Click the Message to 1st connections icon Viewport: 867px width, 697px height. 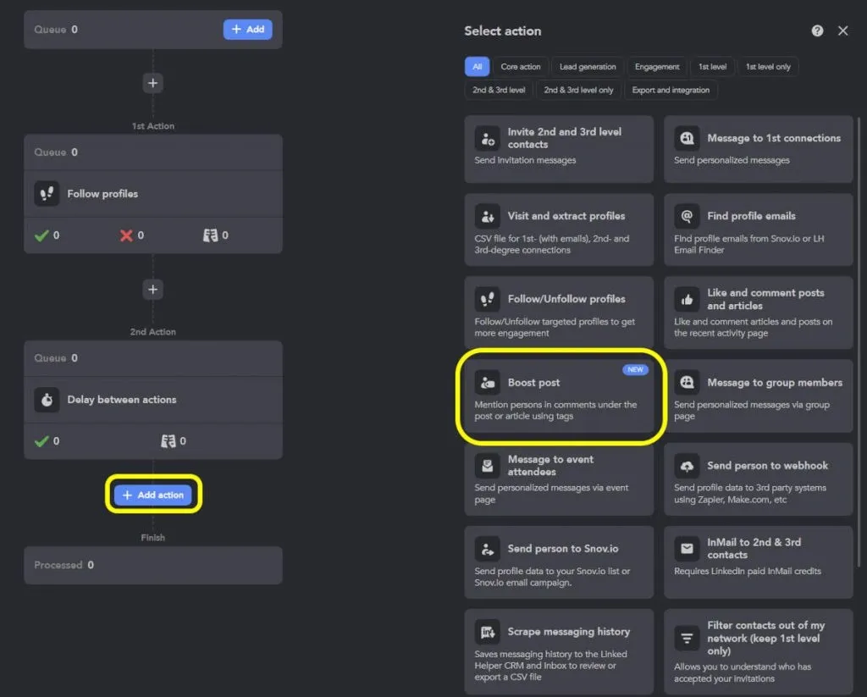click(687, 138)
